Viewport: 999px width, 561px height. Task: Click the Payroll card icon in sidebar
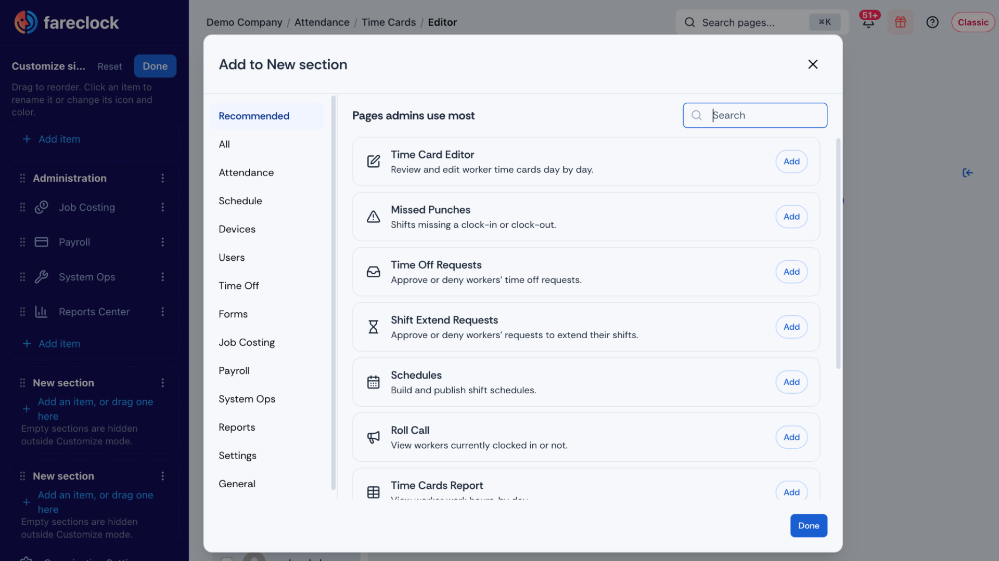point(42,242)
